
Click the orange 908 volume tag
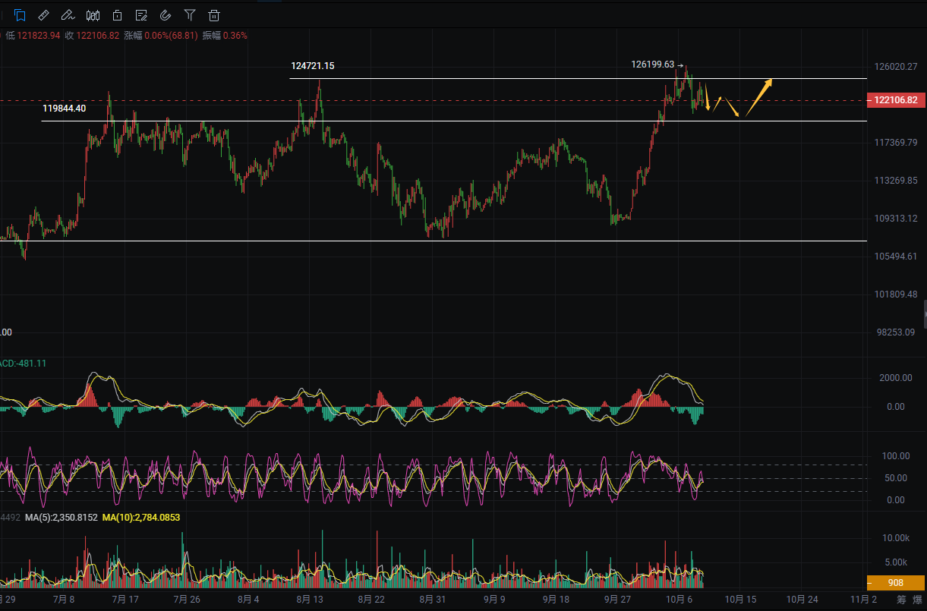pyautogui.click(x=895, y=583)
